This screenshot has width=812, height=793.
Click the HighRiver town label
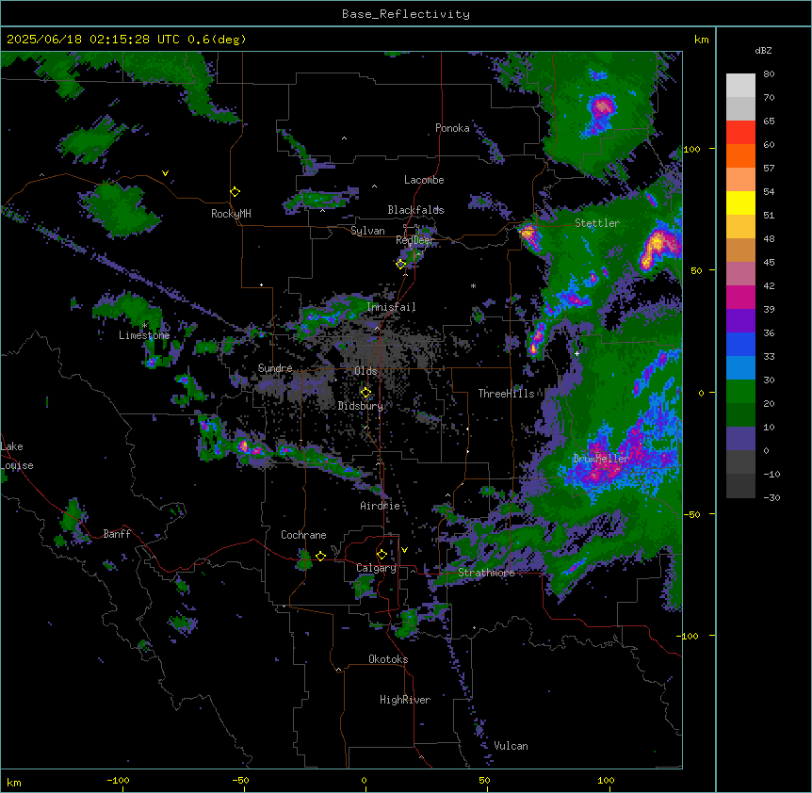pos(405,700)
